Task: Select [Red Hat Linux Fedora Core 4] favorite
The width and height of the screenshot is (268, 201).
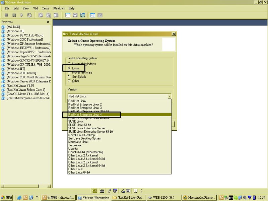Action: (26, 89)
